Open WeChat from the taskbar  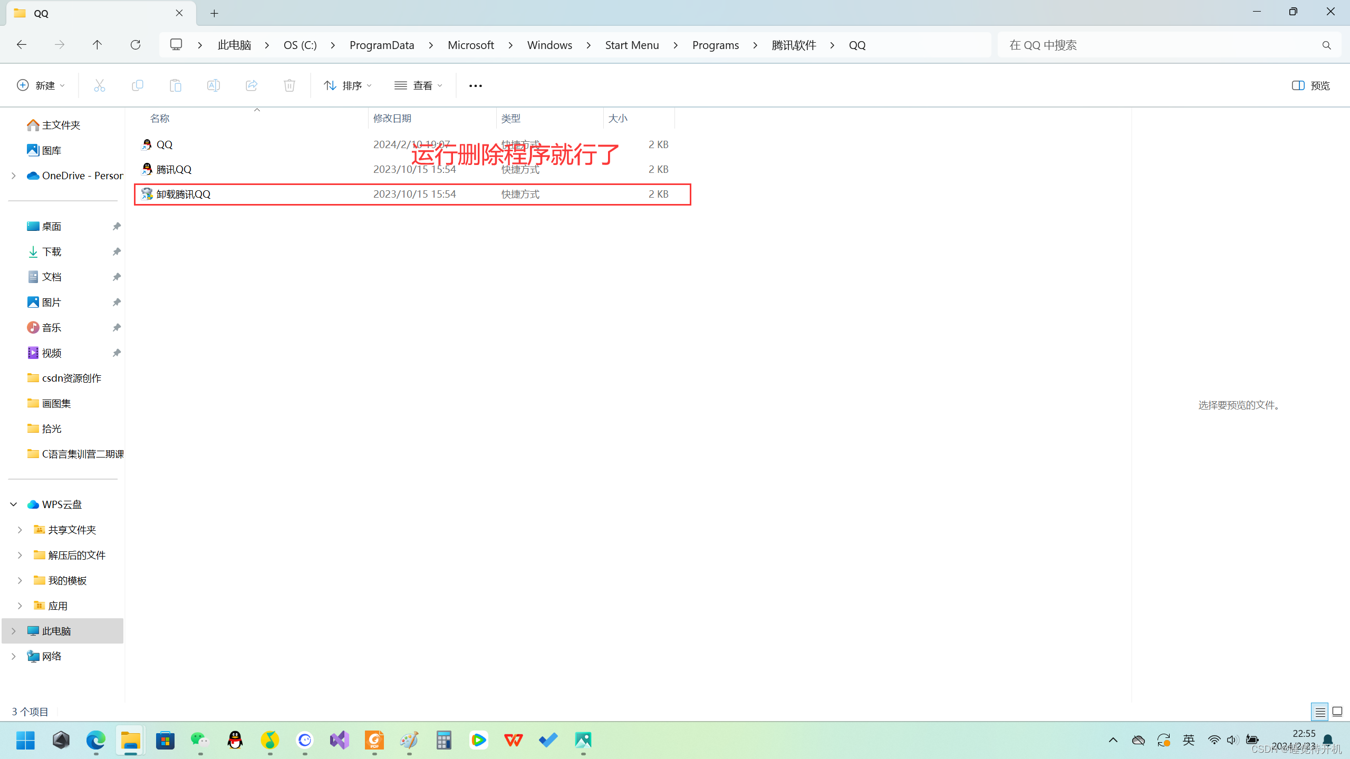click(x=200, y=740)
